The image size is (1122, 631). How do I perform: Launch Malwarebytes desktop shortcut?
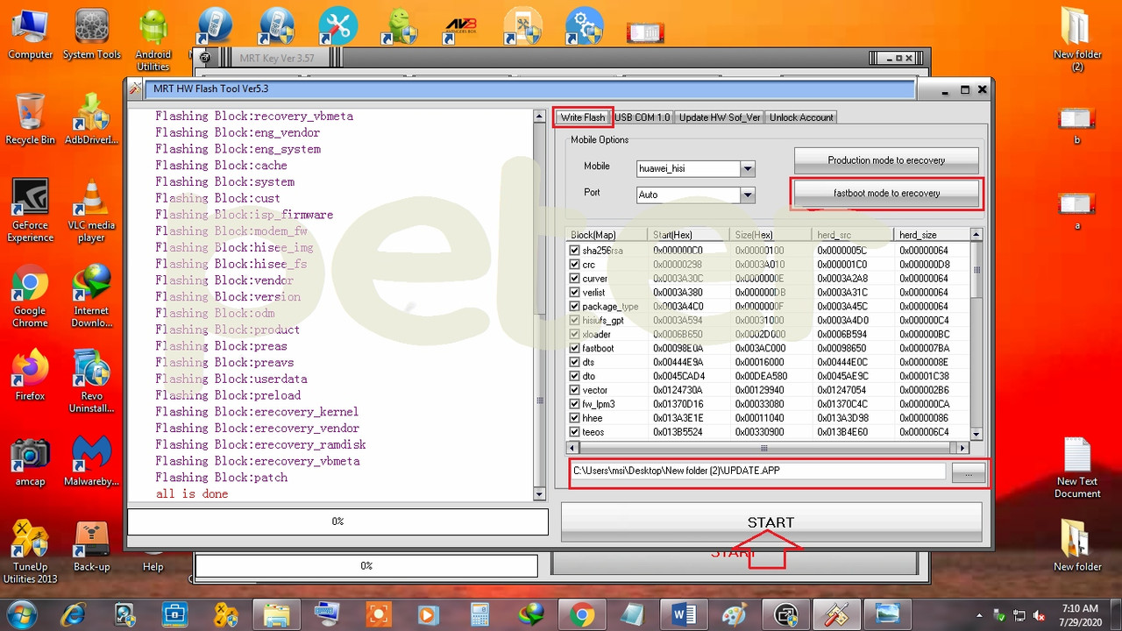91,461
